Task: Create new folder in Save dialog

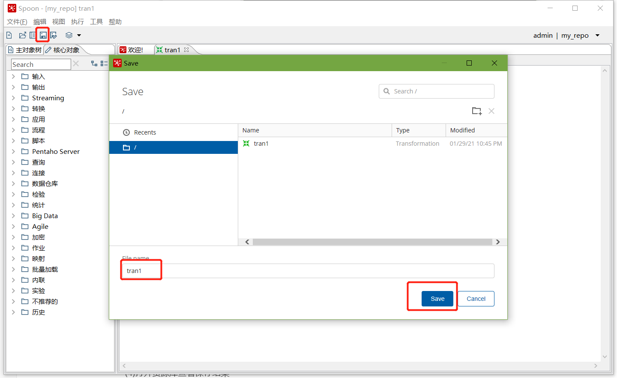Action: pyautogui.click(x=477, y=111)
